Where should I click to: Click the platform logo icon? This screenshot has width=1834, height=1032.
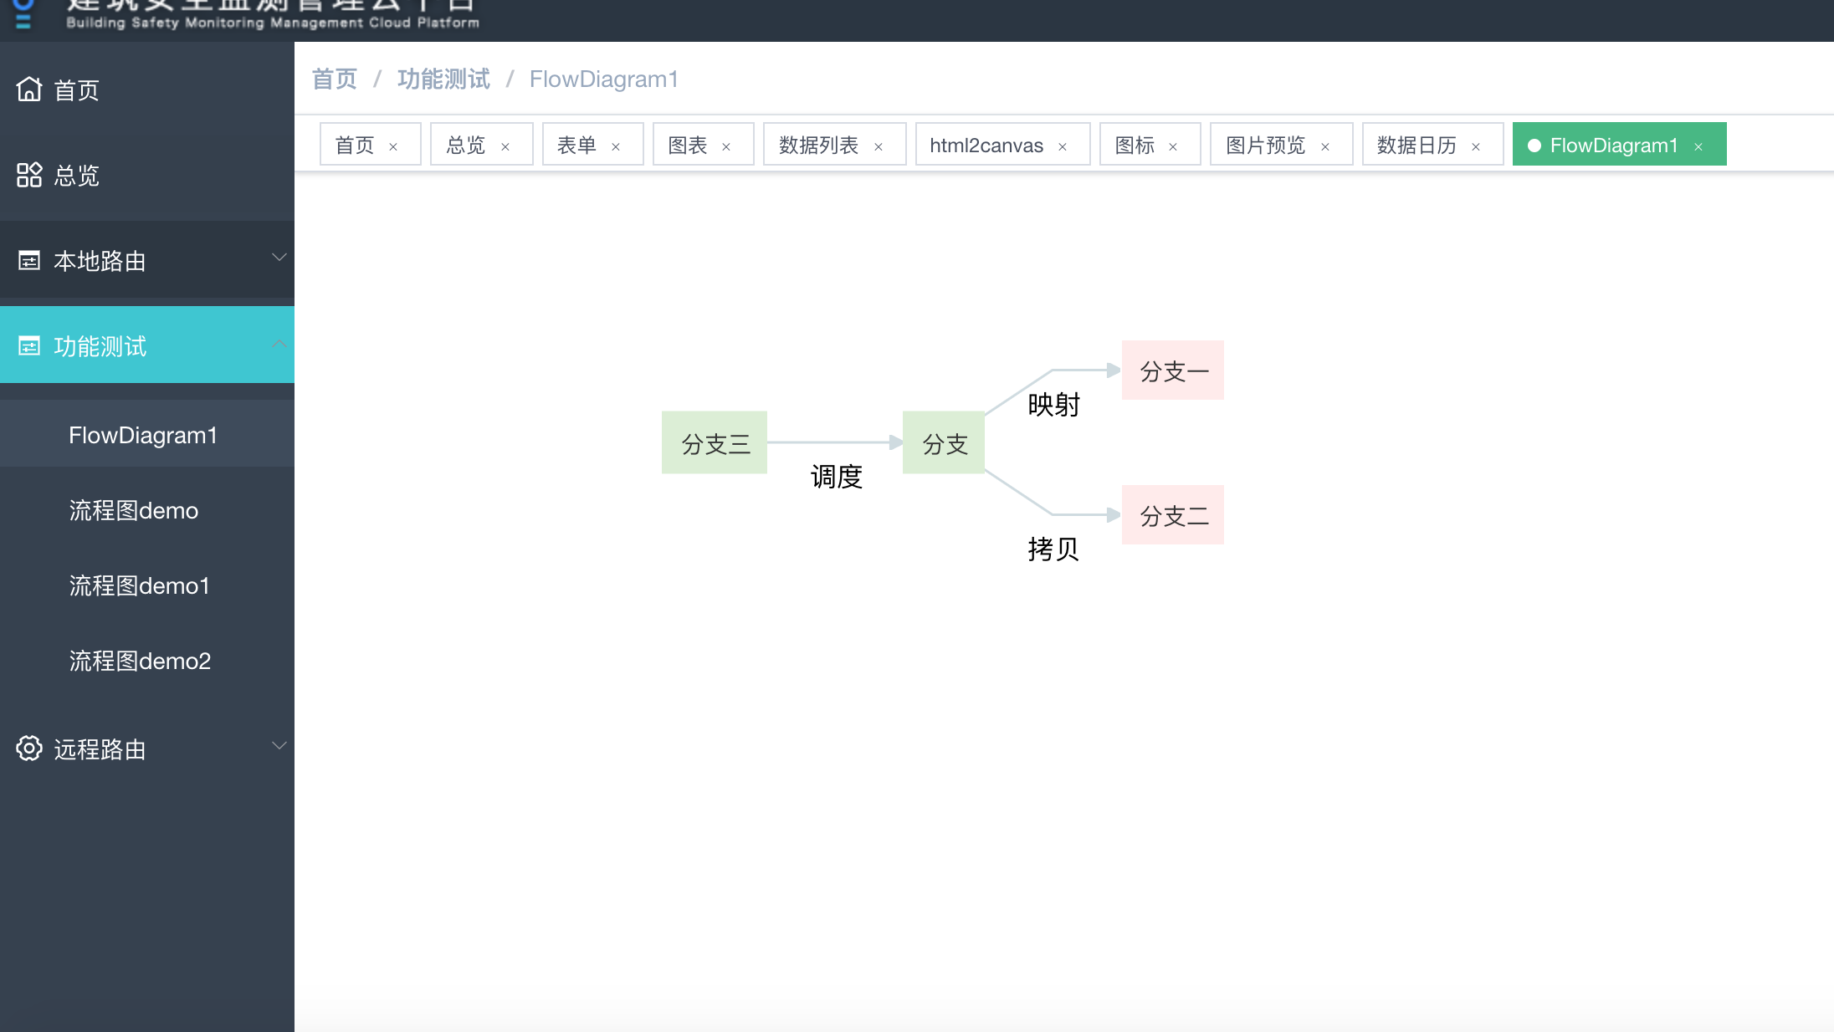pos(23,13)
